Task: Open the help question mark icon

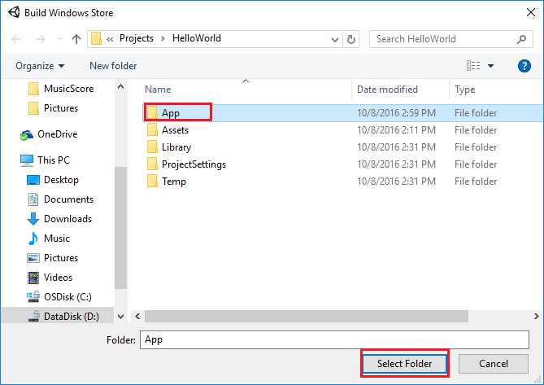Action: coord(524,66)
